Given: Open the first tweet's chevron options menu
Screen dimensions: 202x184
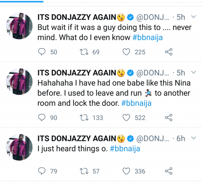Looking at the screenshot, I should pos(193,17).
